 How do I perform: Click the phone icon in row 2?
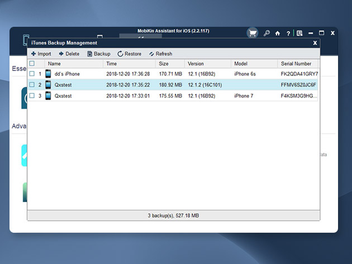pos(48,85)
